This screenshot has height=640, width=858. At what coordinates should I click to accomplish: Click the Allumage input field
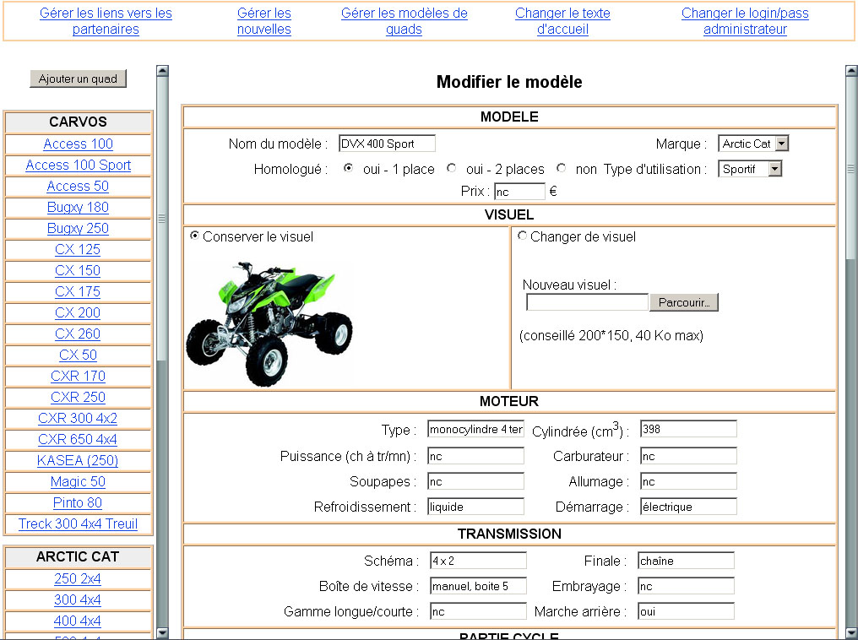(688, 481)
